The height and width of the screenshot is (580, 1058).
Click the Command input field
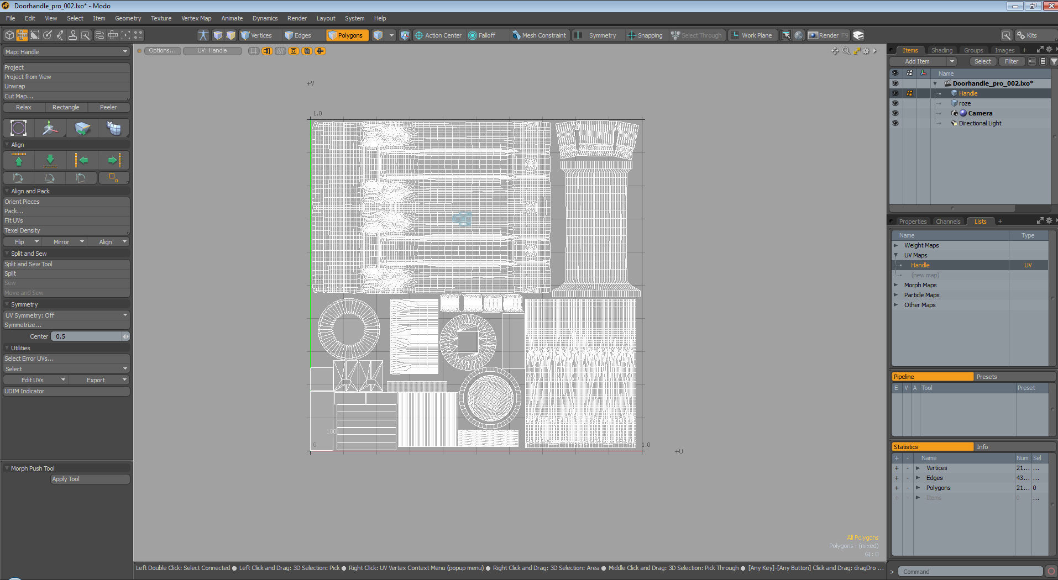[970, 572]
